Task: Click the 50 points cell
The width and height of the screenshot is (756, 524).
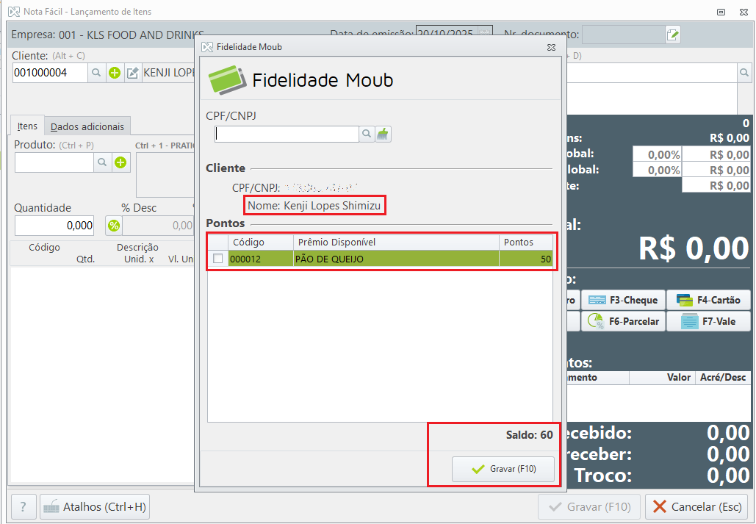Action: pos(526,259)
